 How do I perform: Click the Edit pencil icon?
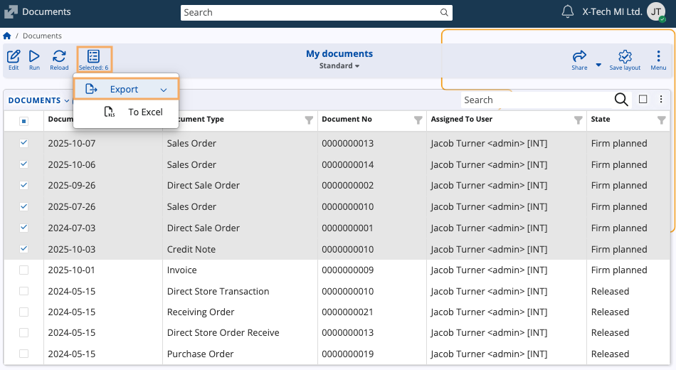[x=14, y=57]
